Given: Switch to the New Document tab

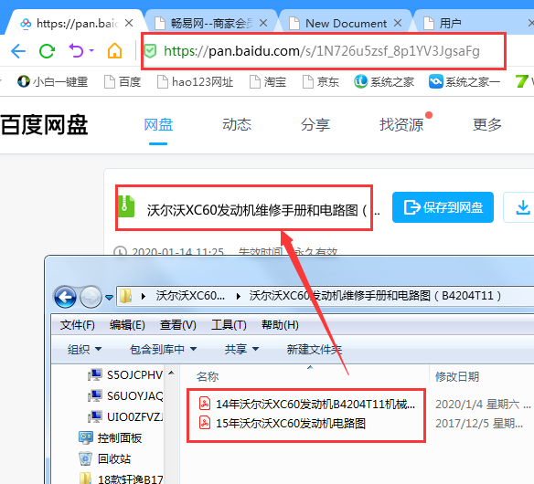Looking at the screenshot, I should click(x=346, y=24).
